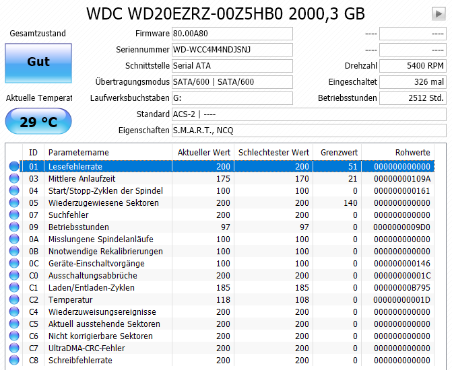Image resolution: width=452 pixels, height=370 pixels.
Task: Click status icon for Aktuell ausstehende Sektoren
Action: coord(14,324)
